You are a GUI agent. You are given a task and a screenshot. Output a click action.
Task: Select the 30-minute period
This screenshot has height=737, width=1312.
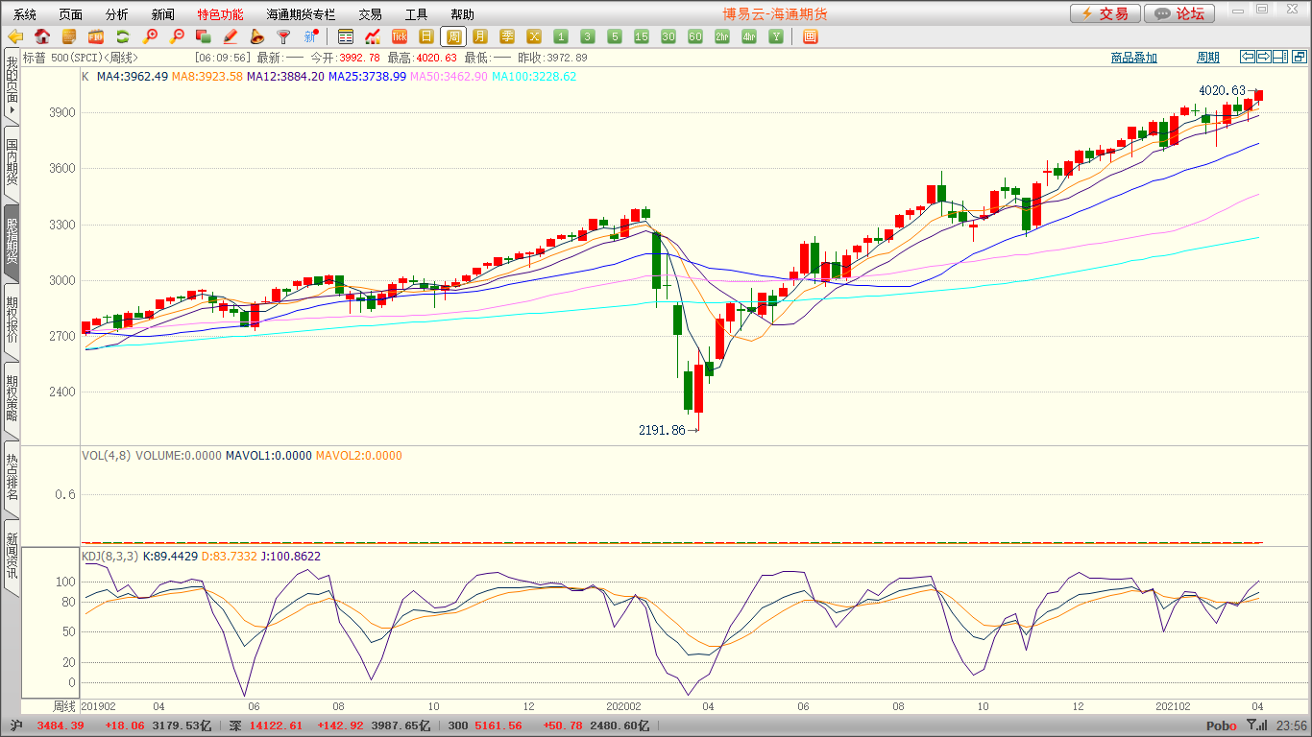point(668,36)
